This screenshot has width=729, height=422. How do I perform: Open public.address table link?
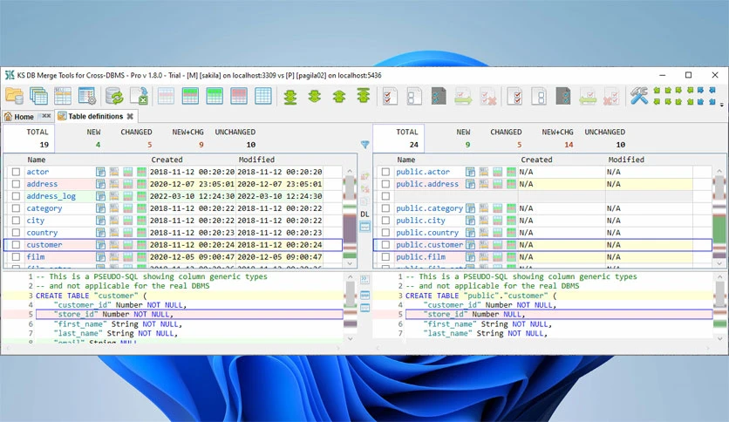427,184
